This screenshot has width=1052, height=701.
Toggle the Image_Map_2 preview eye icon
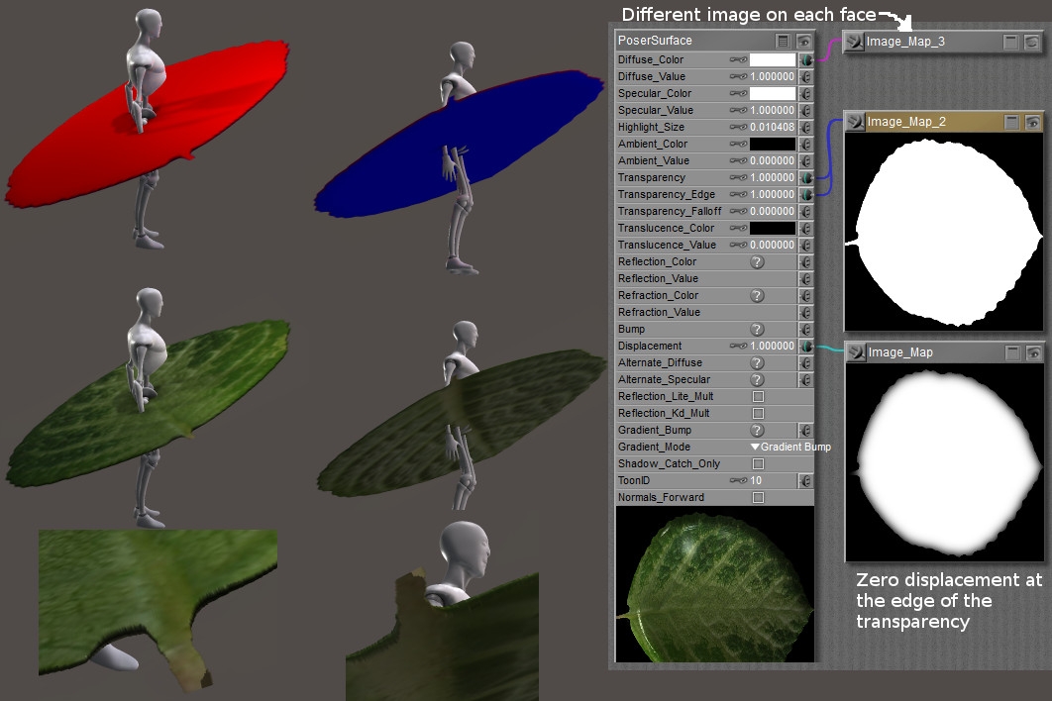pyautogui.click(x=1033, y=122)
